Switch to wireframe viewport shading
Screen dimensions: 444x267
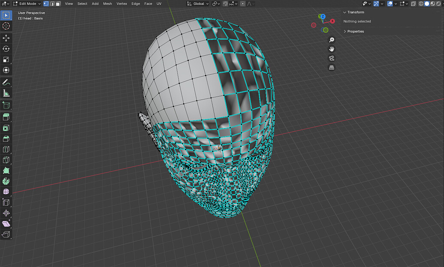(x=421, y=4)
